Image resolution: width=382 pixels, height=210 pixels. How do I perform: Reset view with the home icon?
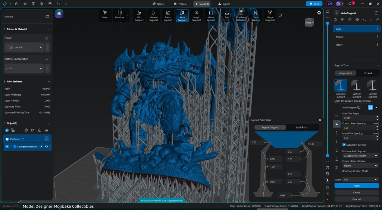click(319, 12)
